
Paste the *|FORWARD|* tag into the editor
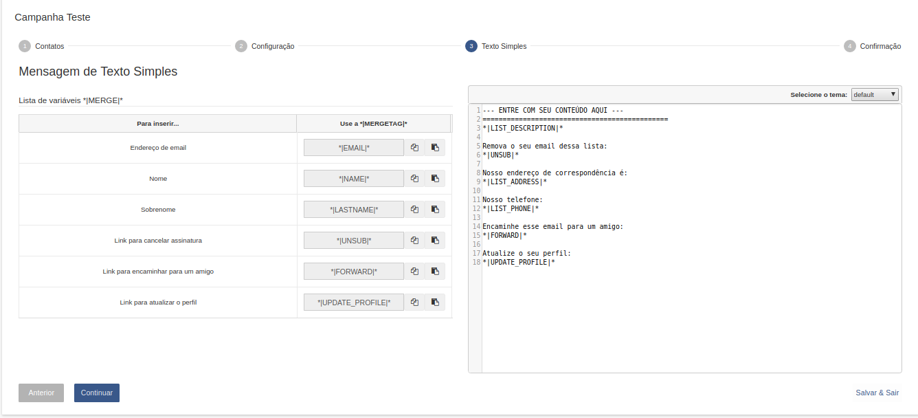coord(435,272)
